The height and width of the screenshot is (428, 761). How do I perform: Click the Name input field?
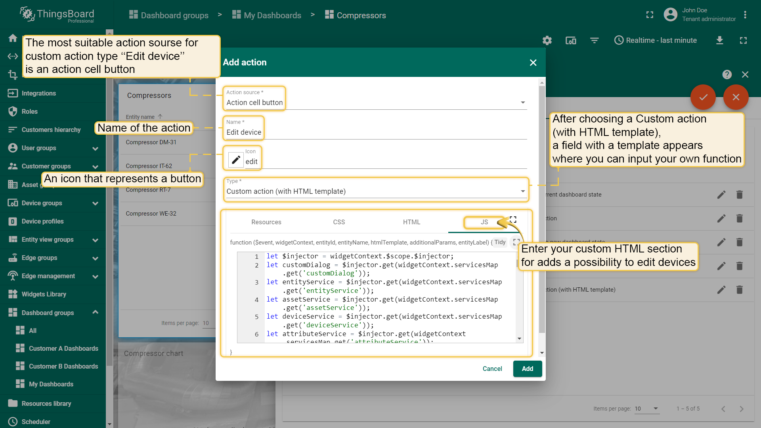376,132
